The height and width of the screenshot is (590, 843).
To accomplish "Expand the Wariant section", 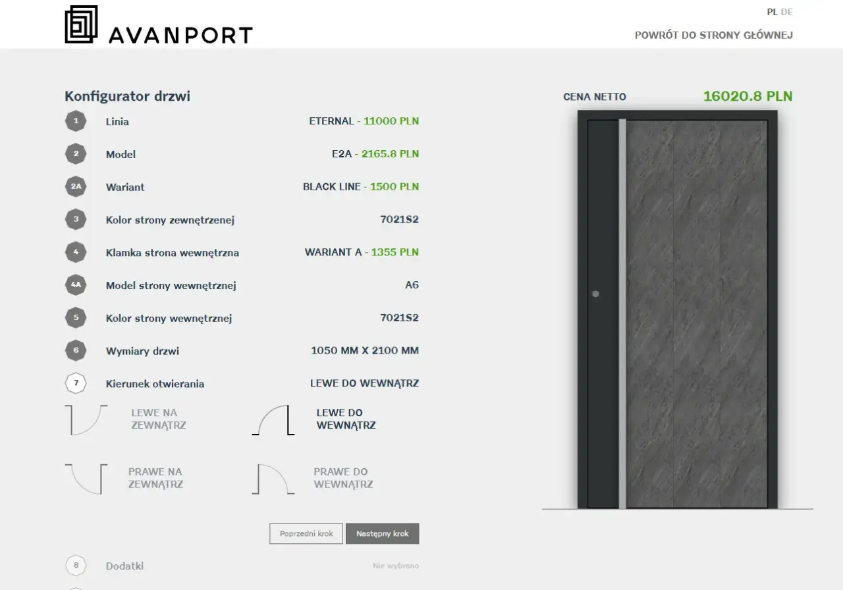I will coord(125,187).
